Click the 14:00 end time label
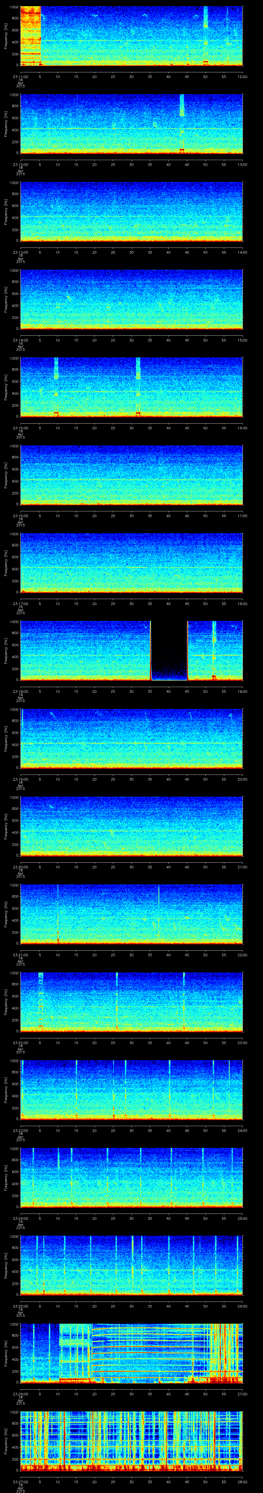263x1493 pixels. (242, 252)
